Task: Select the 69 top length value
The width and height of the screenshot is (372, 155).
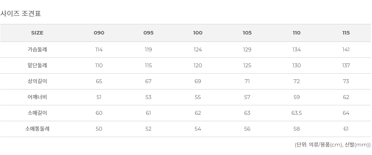Action: coord(198,81)
